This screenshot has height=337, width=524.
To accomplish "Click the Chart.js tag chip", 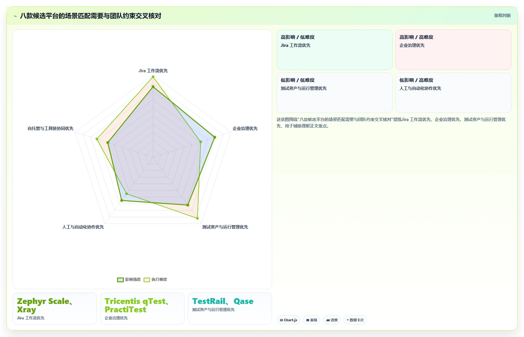I will 288,320.
